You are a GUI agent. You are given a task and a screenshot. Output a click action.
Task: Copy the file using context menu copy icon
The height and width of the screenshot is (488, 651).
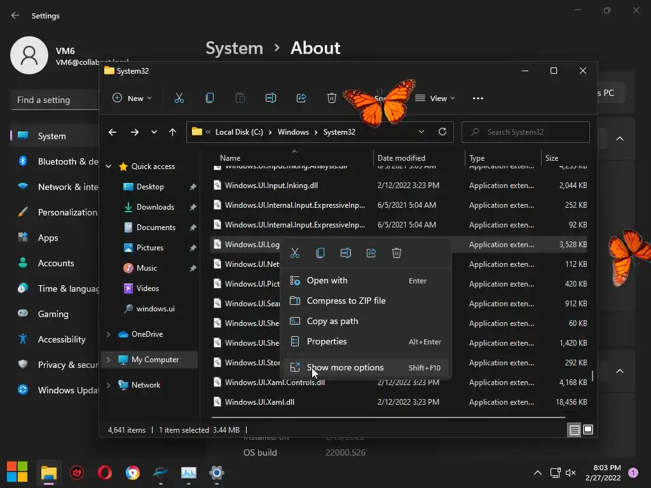point(320,253)
